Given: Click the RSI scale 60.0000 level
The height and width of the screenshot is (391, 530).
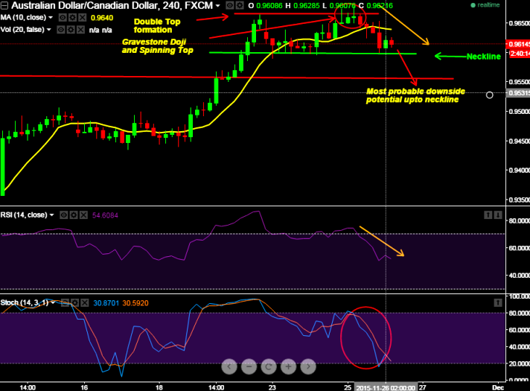Looking at the screenshot, I should tap(519, 248).
